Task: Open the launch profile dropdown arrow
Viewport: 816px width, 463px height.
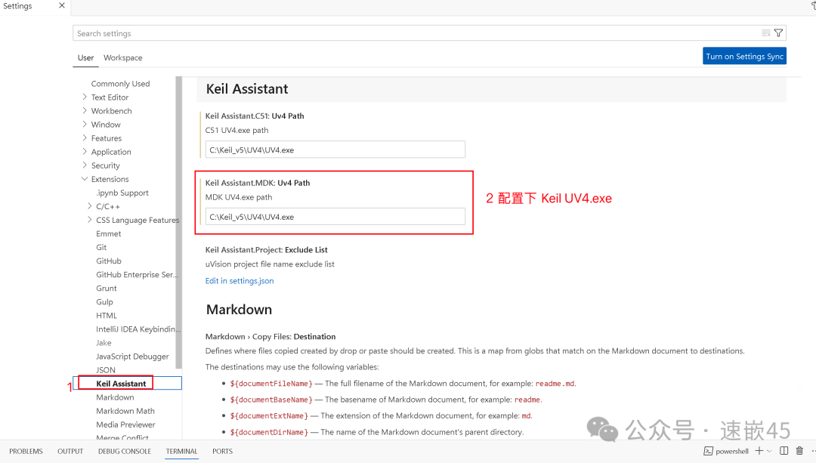Action: [769, 451]
